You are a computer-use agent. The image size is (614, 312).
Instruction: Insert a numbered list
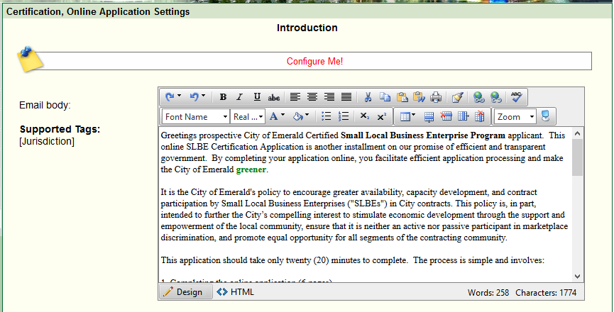[x=344, y=116]
